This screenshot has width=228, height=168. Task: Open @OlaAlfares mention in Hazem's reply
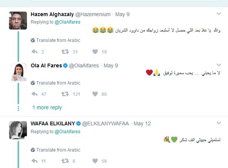(x=67, y=22)
